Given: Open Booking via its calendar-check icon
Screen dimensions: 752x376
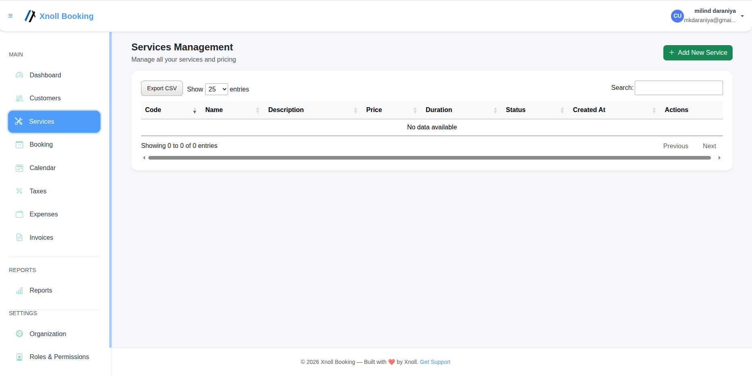Looking at the screenshot, I should 19,144.
